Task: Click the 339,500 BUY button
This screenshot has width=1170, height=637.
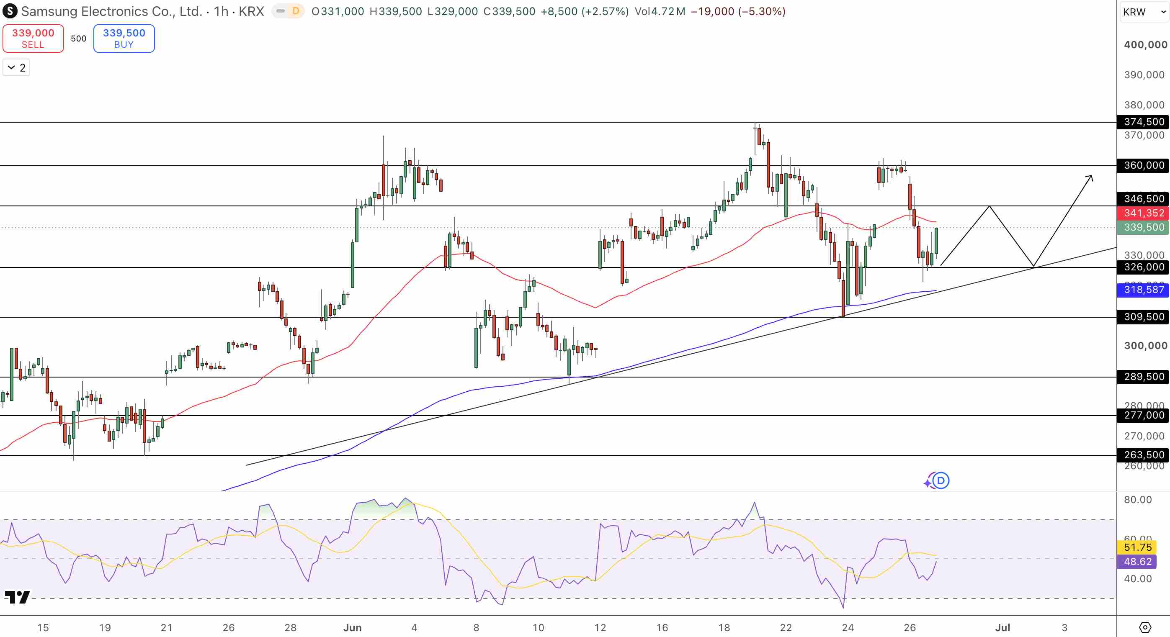Action: (x=124, y=38)
